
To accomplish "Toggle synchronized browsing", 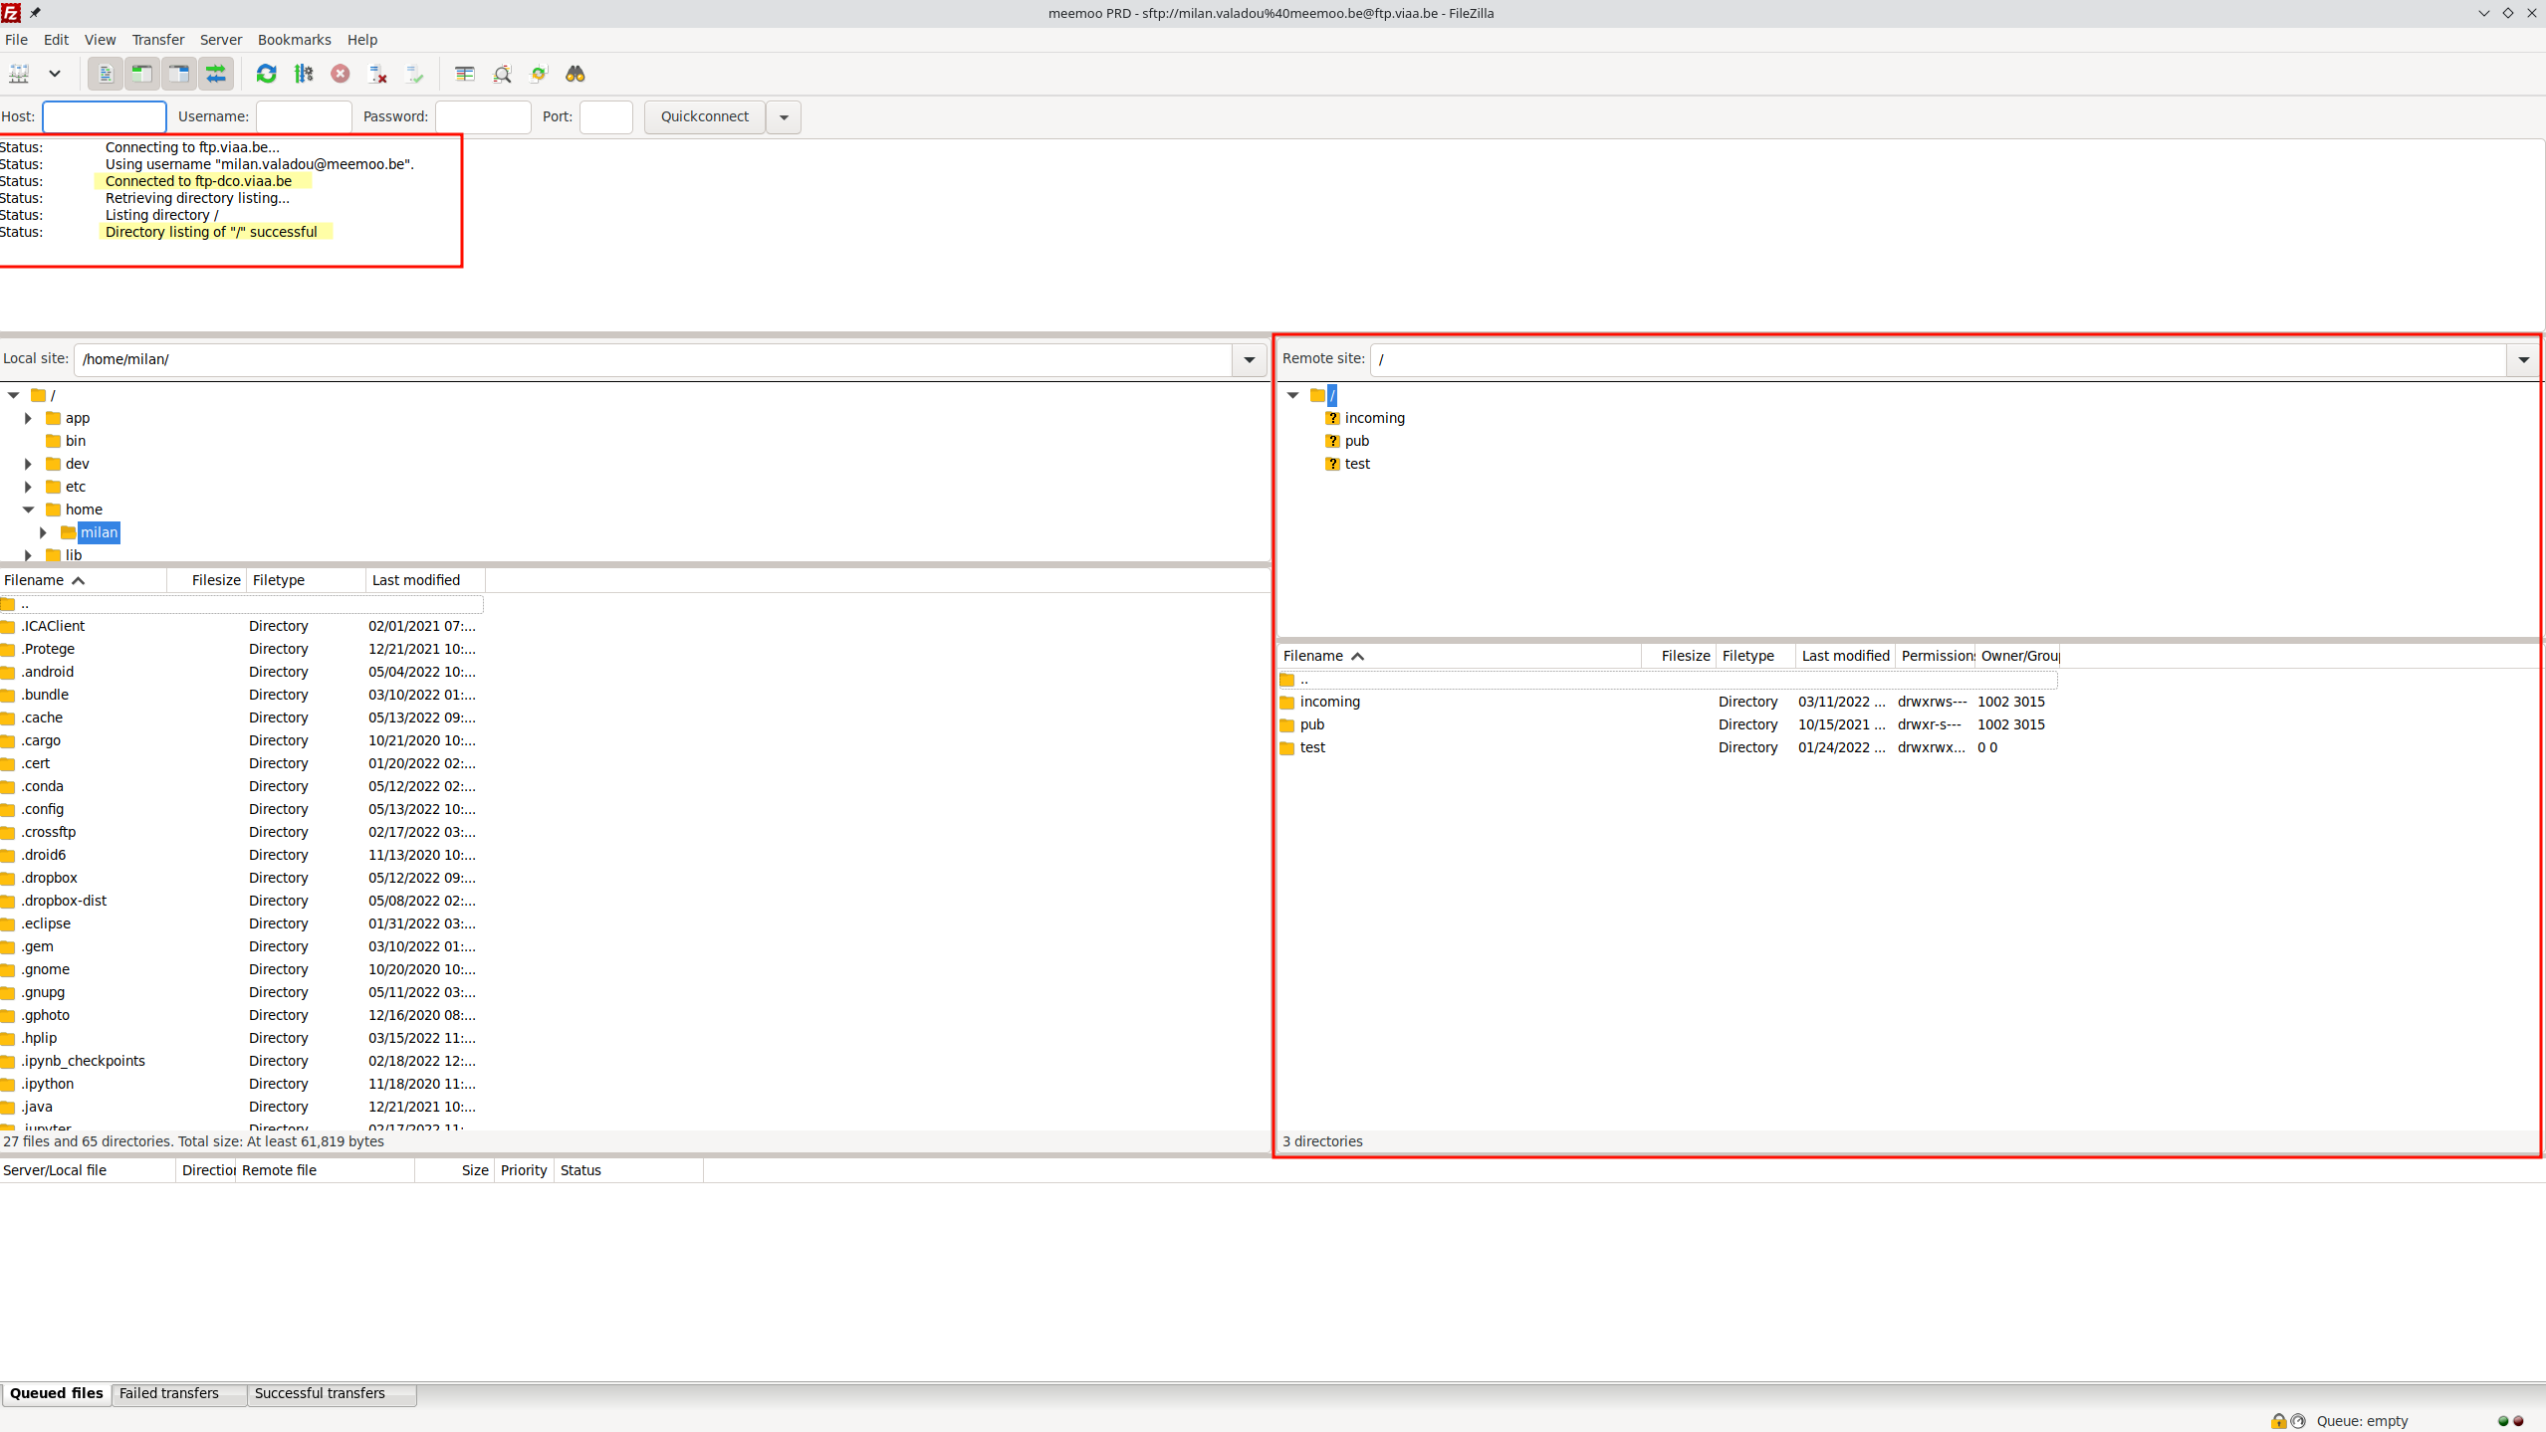I will click(539, 74).
